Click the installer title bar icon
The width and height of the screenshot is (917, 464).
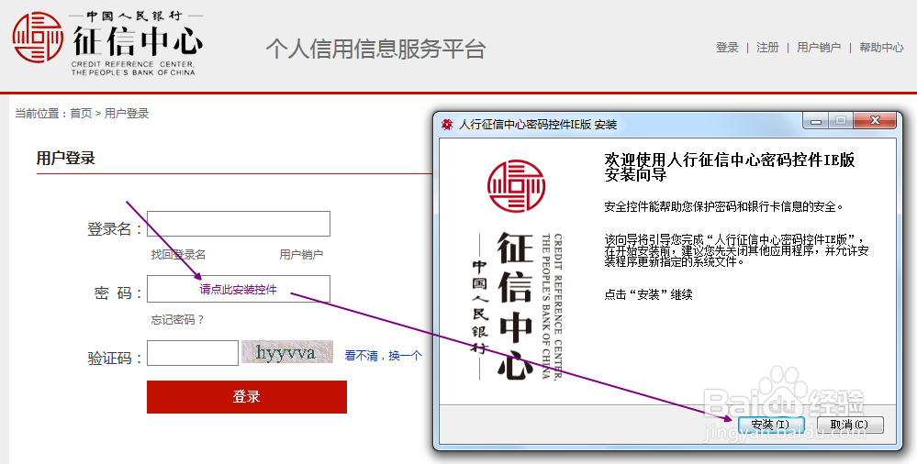[447, 125]
